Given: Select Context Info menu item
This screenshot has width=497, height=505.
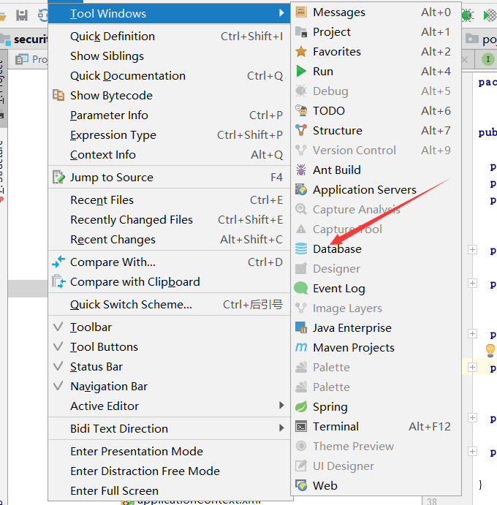Looking at the screenshot, I should point(169,155).
